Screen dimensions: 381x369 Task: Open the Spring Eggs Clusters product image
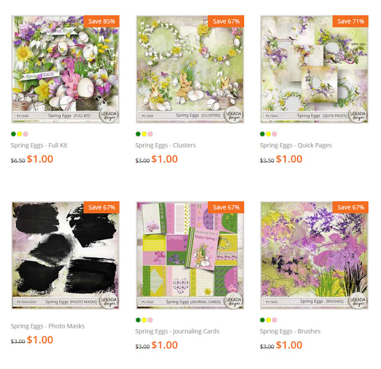coord(190,69)
